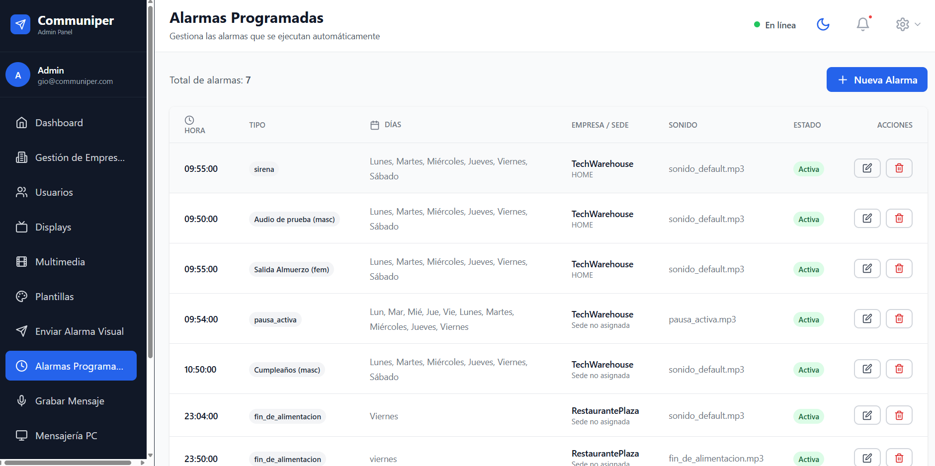Click the Communiper paper plane logo
Image resolution: width=935 pixels, height=466 pixels.
pyautogui.click(x=20, y=24)
